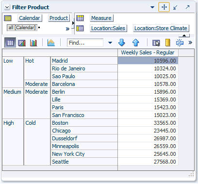Select the Location:Store Climate dimension tile
This screenshot has width=198, height=184.
(161, 28)
